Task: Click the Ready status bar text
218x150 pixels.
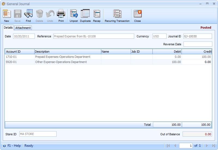Action: (x=29, y=146)
